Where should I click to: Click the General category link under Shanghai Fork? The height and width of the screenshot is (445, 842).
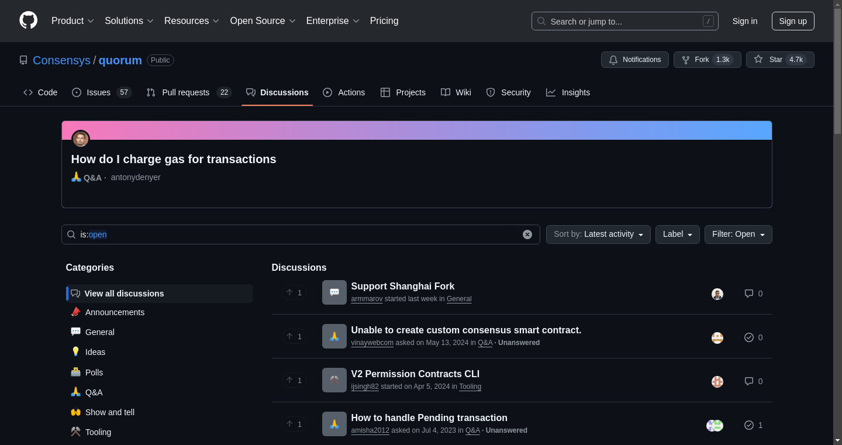[x=459, y=299]
